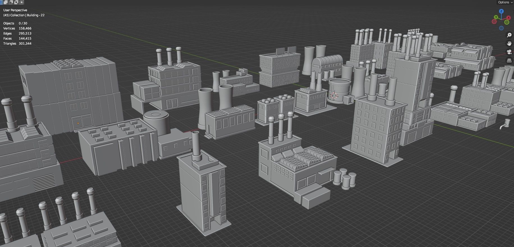Click the '(45) Collection | Building - 22' text

coord(24,15)
